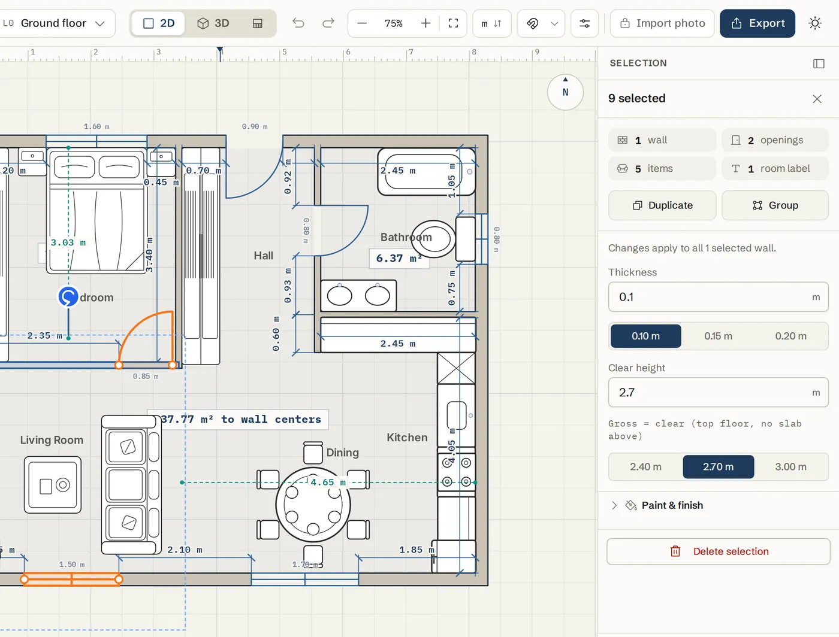Screen dimensions: 839x637
Task: Select the armchair under Living Room label
Action: click(53, 485)
